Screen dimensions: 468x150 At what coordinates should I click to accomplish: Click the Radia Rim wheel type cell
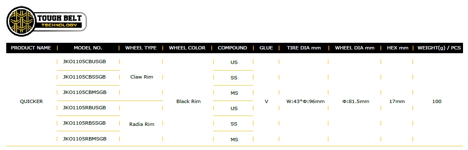(x=142, y=124)
